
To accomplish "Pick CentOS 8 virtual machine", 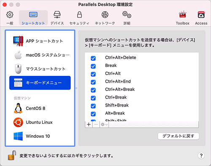I will [40, 108].
